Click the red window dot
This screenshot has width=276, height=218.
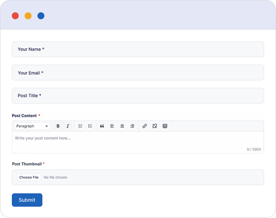[x=15, y=16]
